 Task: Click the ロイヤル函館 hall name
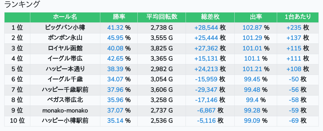click(65, 48)
